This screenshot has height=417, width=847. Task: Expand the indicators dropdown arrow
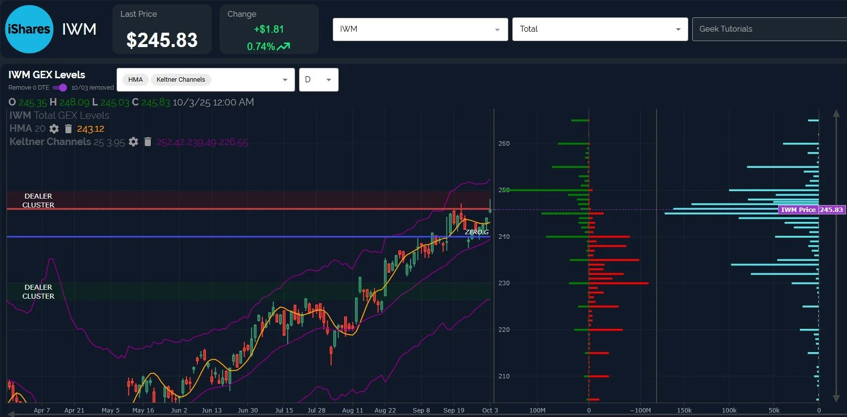point(285,80)
